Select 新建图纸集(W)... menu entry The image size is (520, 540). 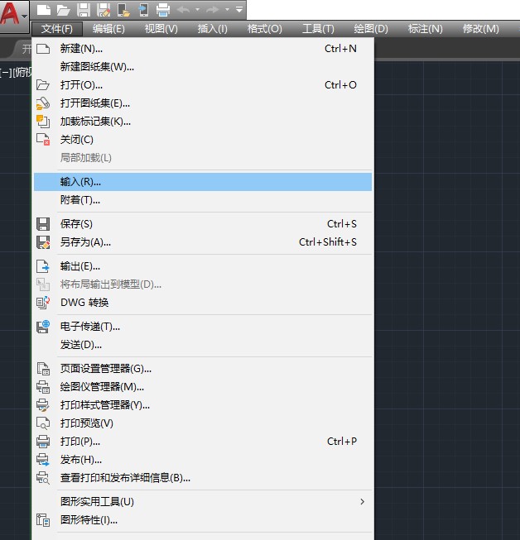coord(203,66)
